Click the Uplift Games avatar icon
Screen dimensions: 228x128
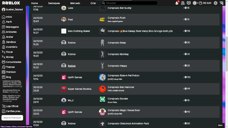tap(64, 77)
